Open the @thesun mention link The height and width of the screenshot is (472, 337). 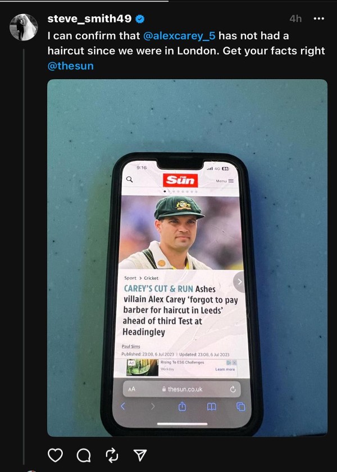71,66
